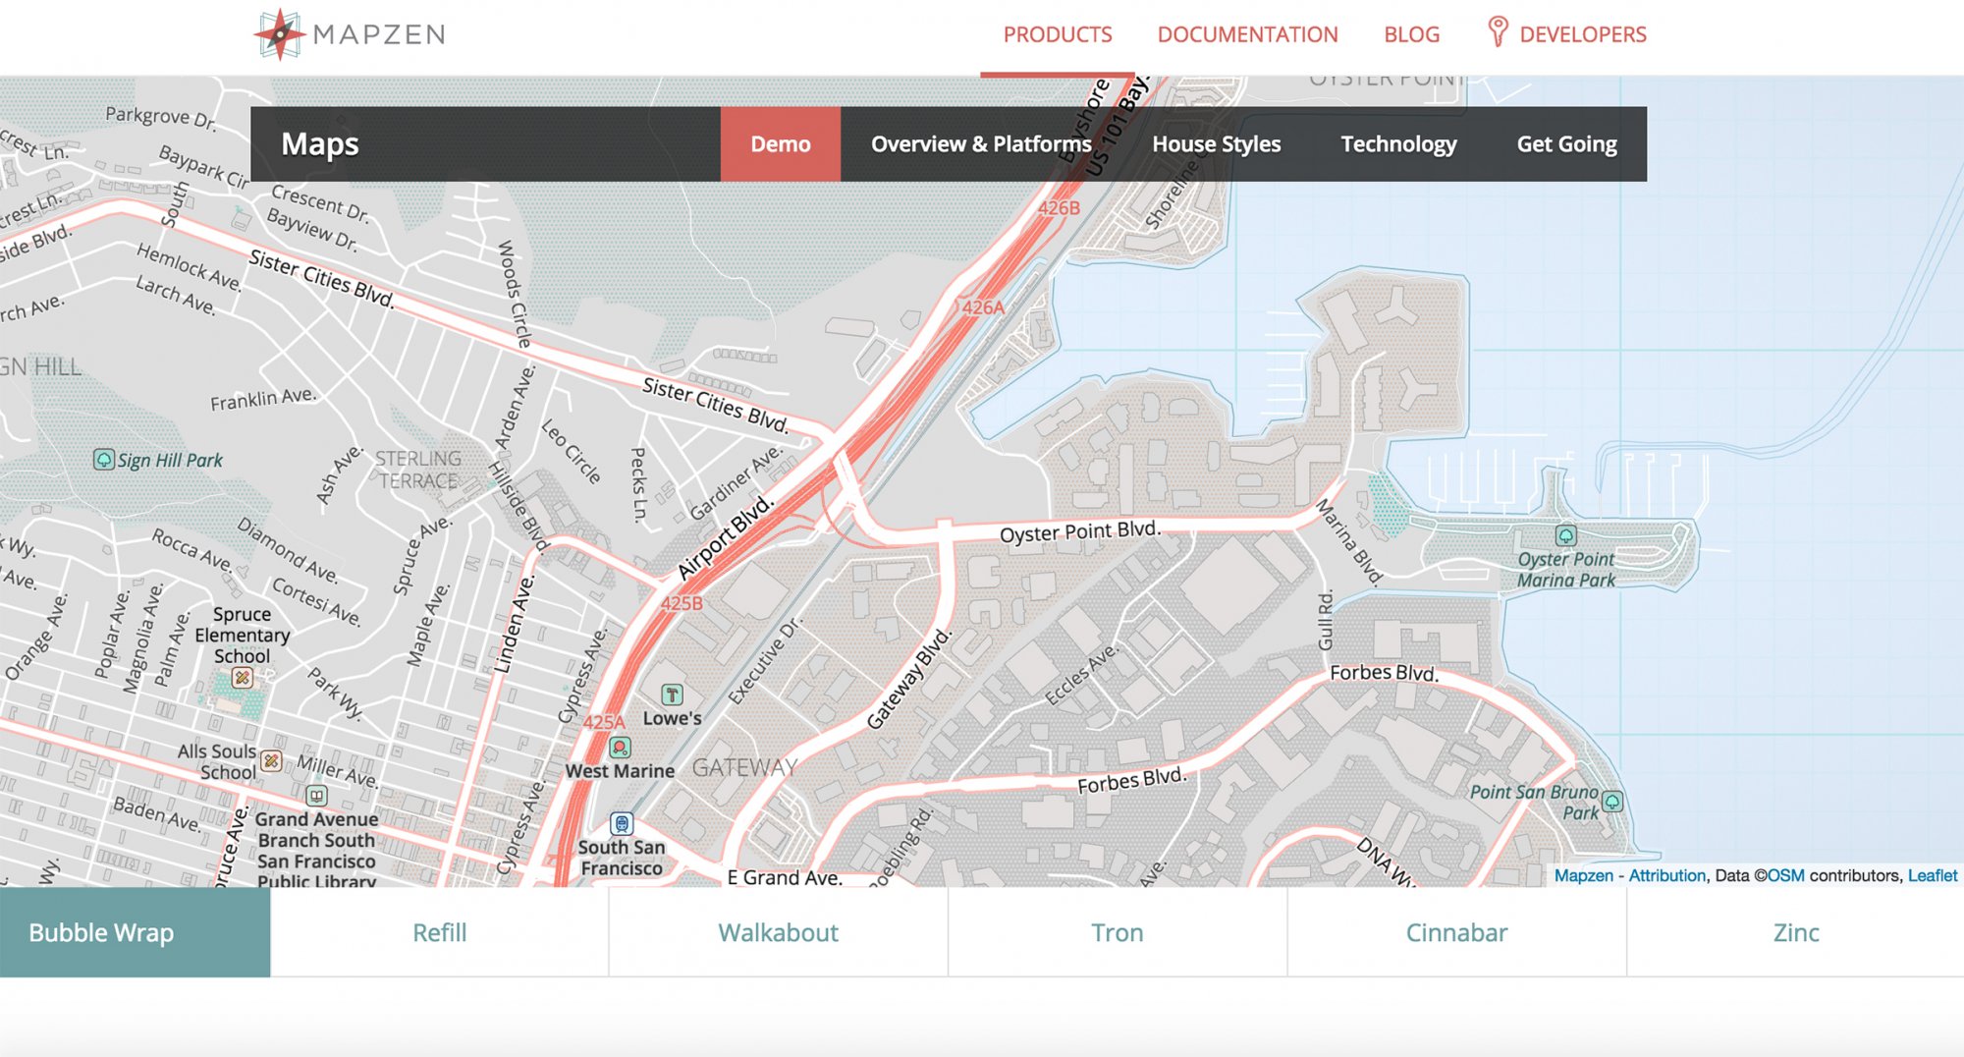Click the South San Francisco station icon
Image resolution: width=1964 pixels, height=1057 pixels.
[622, 823]
